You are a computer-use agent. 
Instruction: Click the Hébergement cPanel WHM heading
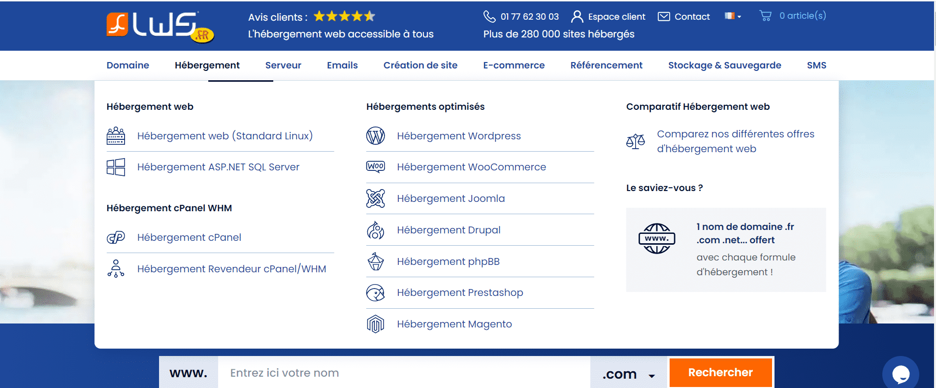tap(169, 208)
